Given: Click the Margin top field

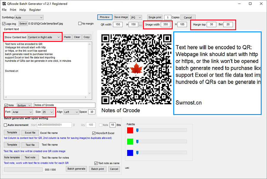Looking at the screenshot, I should click(x=211, y=24).
